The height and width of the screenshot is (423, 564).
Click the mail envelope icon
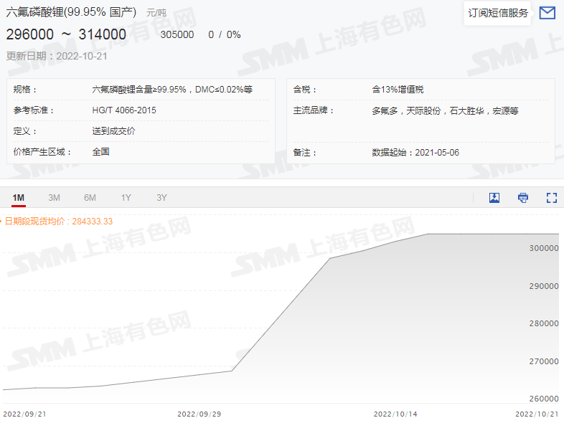coord(547,13)
